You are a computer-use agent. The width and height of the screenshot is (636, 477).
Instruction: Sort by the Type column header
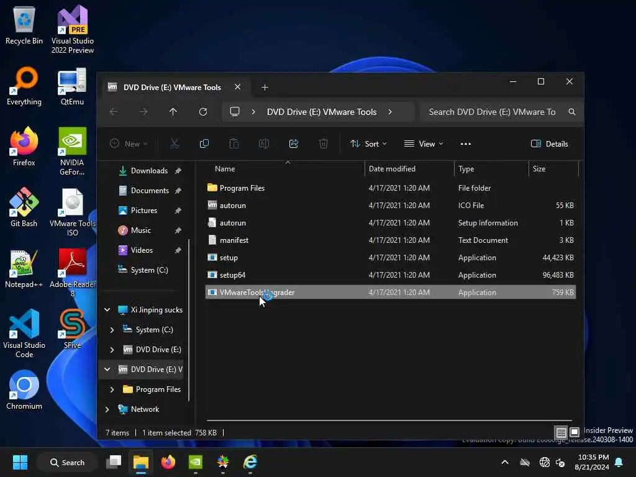tap(492, 169)
